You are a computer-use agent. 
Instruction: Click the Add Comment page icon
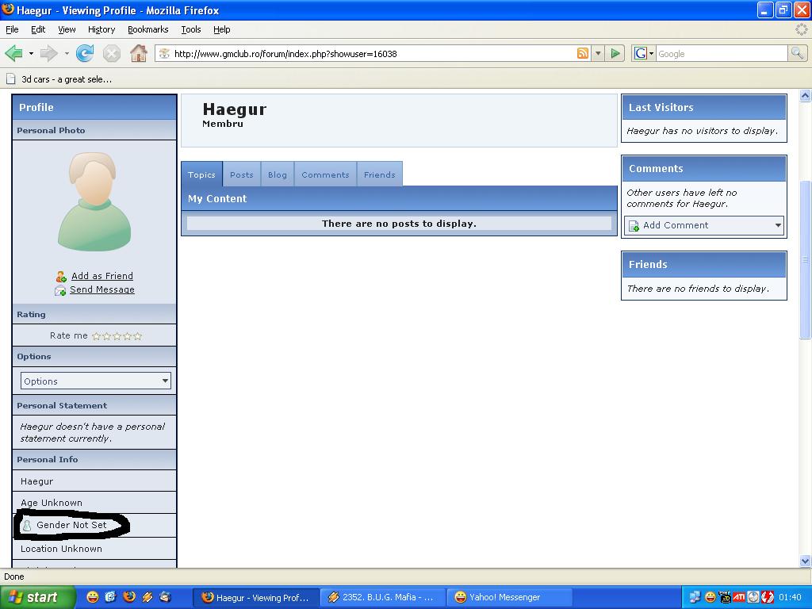pos(634,226)
